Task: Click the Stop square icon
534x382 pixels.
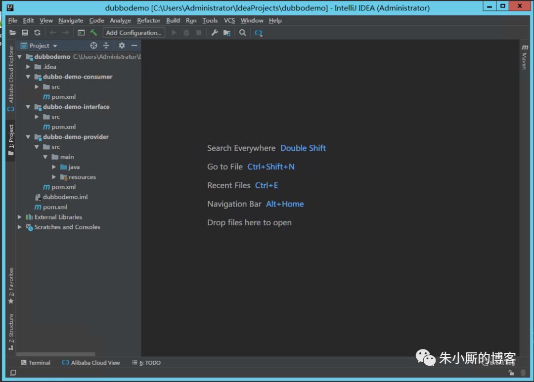Action: tap(199, 33)
